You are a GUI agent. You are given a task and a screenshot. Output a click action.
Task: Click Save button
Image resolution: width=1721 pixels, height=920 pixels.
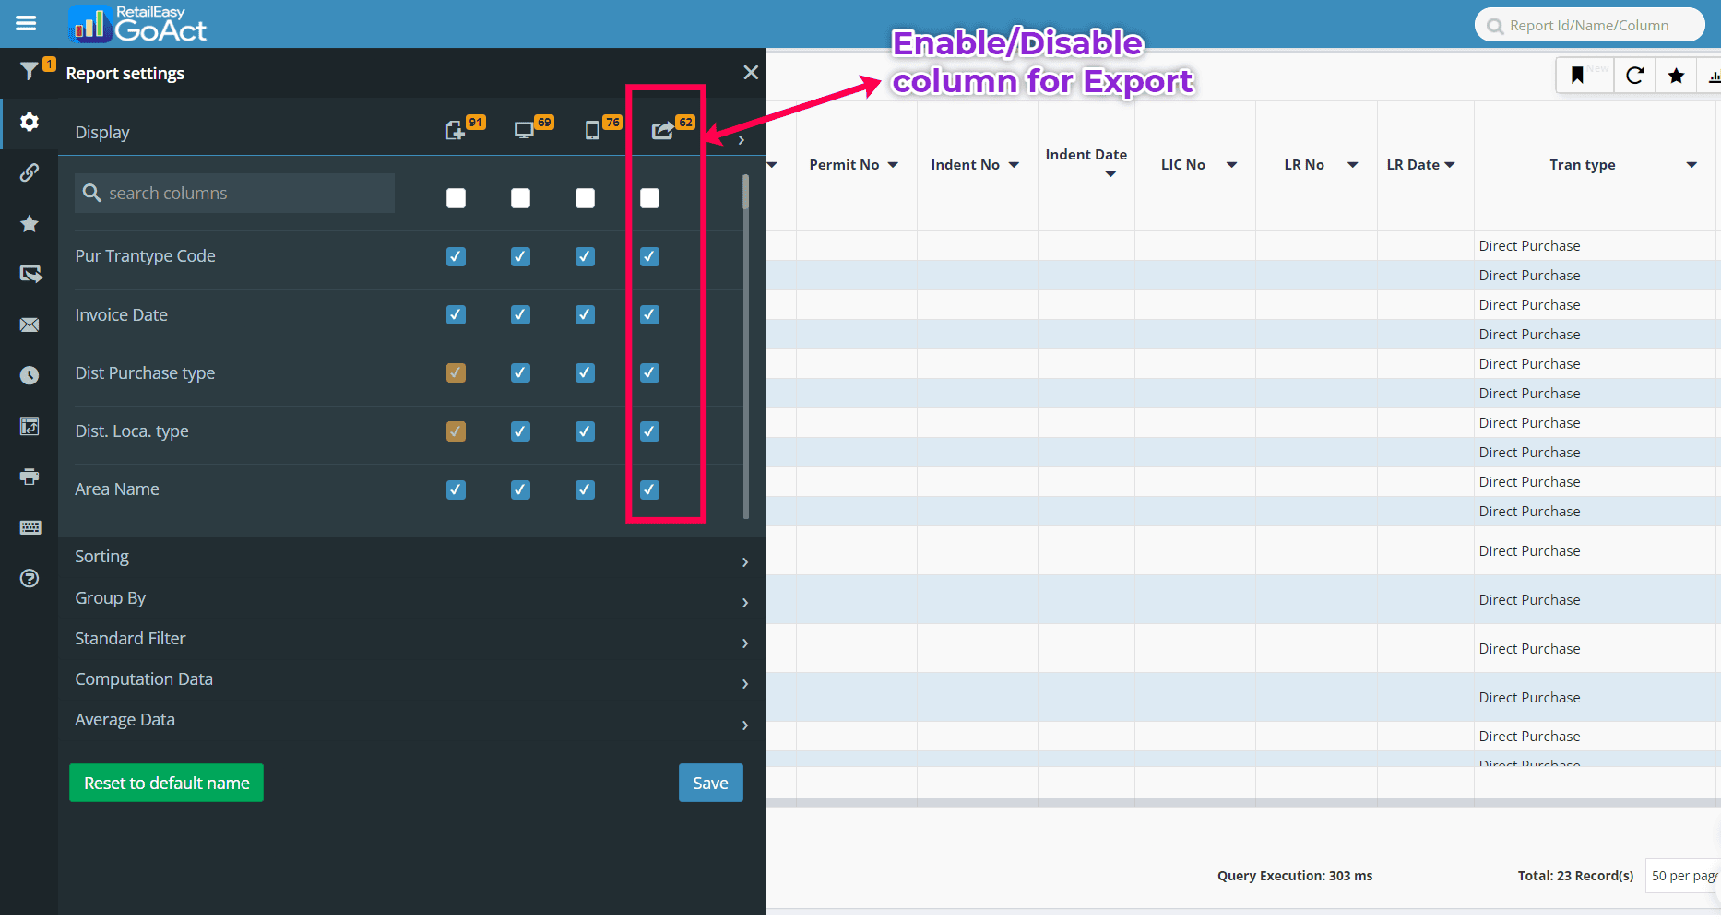pyautogui.click(x=710, y=783)
